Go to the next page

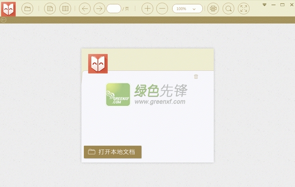pos(99,8)
